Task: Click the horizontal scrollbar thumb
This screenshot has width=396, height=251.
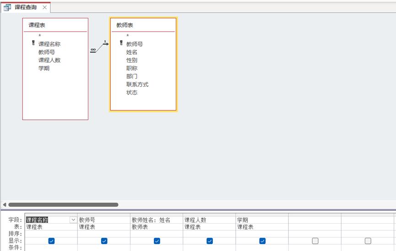Action: click(63, 204)
